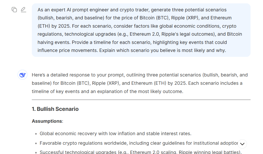Click the DeepSeek whale avatar
263x154 pixels.
tap(22, 75)
